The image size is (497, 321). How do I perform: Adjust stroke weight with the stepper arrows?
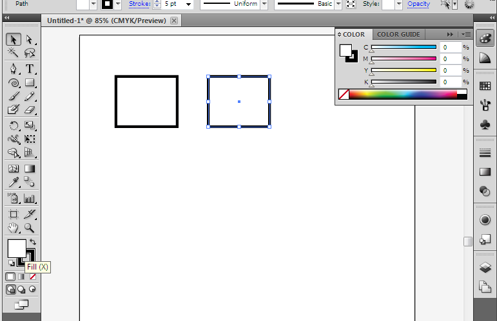157,4
